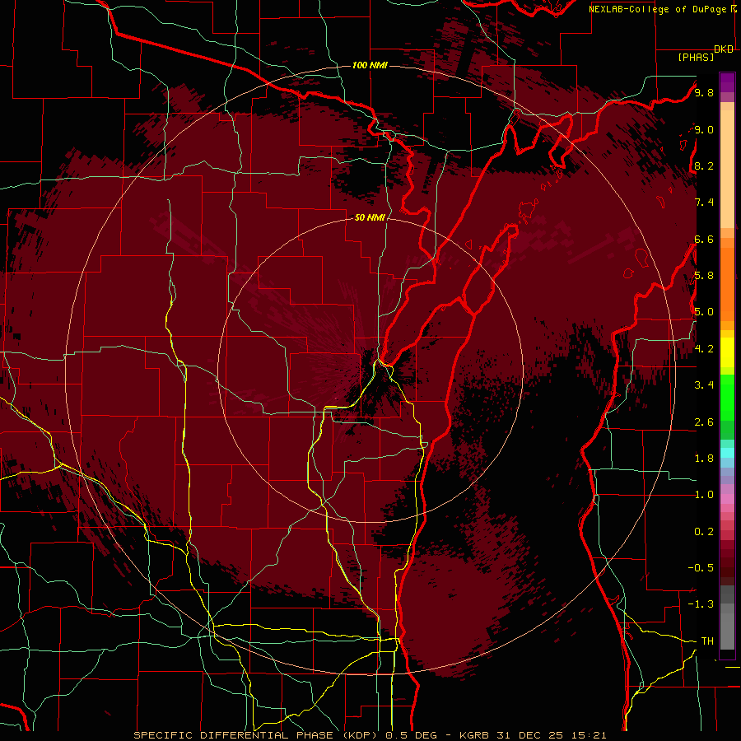The image size is (741, 741).
Task: Pick the cyan segment of the color bar
Action: [x=727, y=453]
